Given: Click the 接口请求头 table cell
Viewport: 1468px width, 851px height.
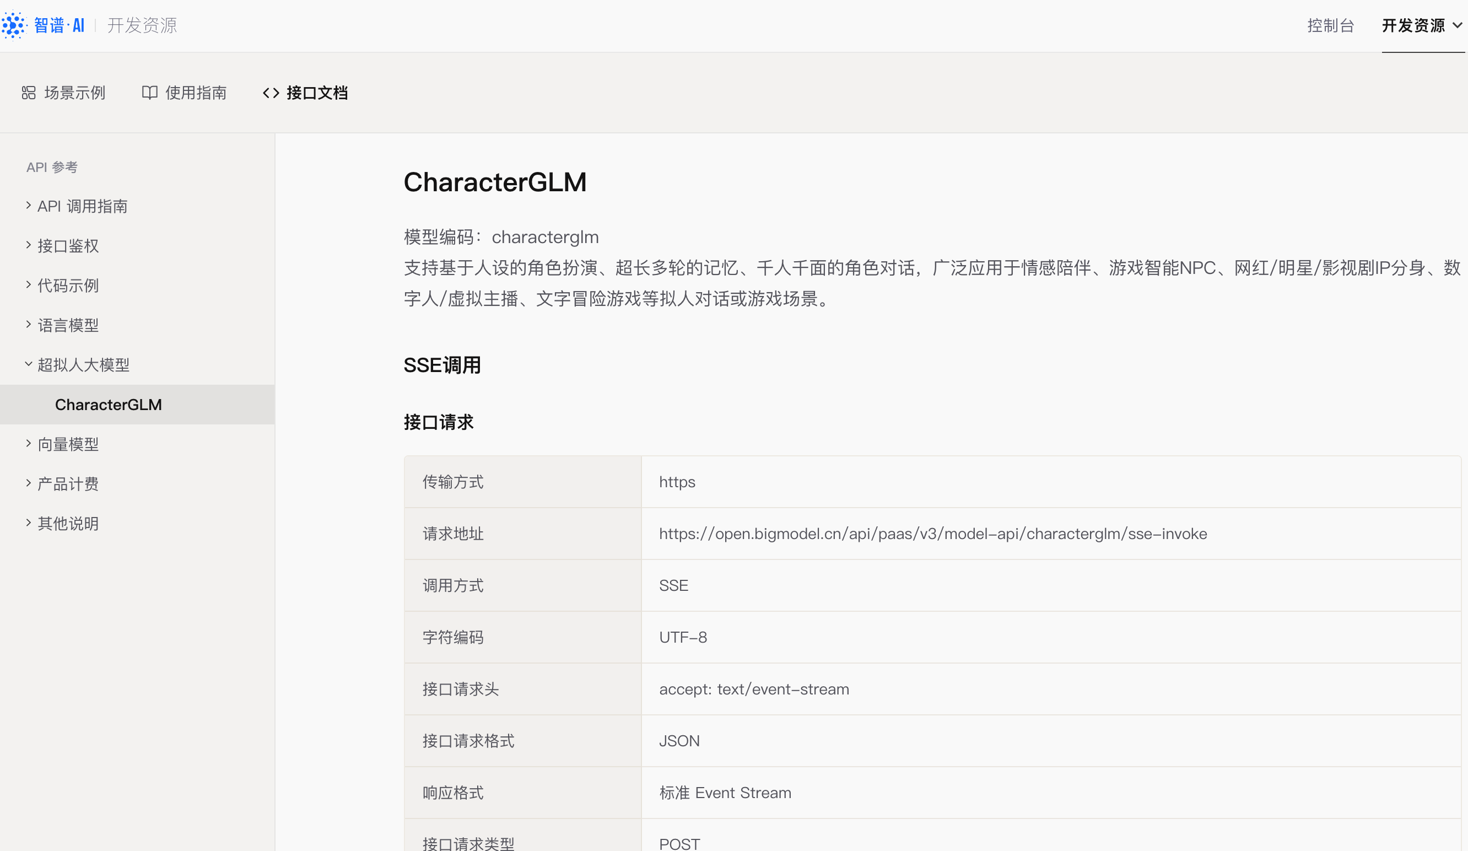Looking at the screenshot, I should coord(522,689).
